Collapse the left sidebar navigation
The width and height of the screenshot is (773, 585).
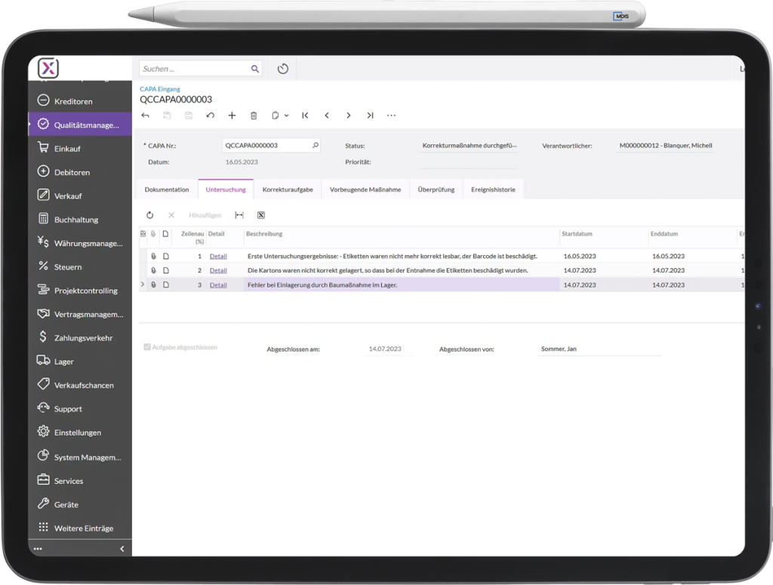(x=122, y=549)
